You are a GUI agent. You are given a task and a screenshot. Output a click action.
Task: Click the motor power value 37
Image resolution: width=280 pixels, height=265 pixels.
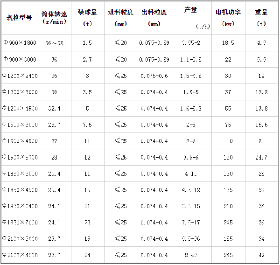point(228,92)
